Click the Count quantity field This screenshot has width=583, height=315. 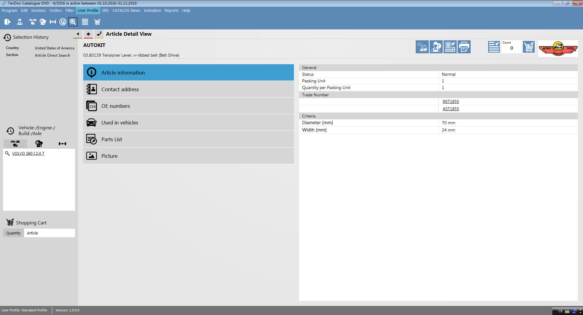pyautogui.click(x=512, y=47)
